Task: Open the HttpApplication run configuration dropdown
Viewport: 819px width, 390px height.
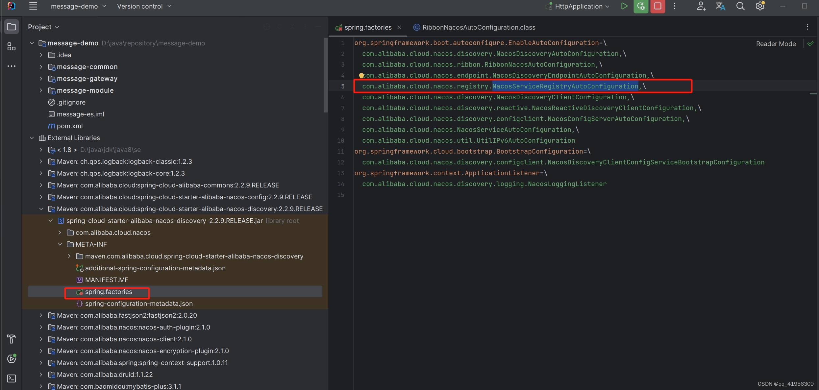Action: (577, 6)
